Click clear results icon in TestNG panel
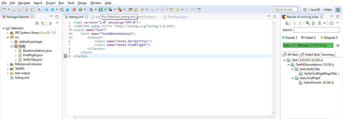This screenshot has height=119, width=343. click(x=287, y=23)
